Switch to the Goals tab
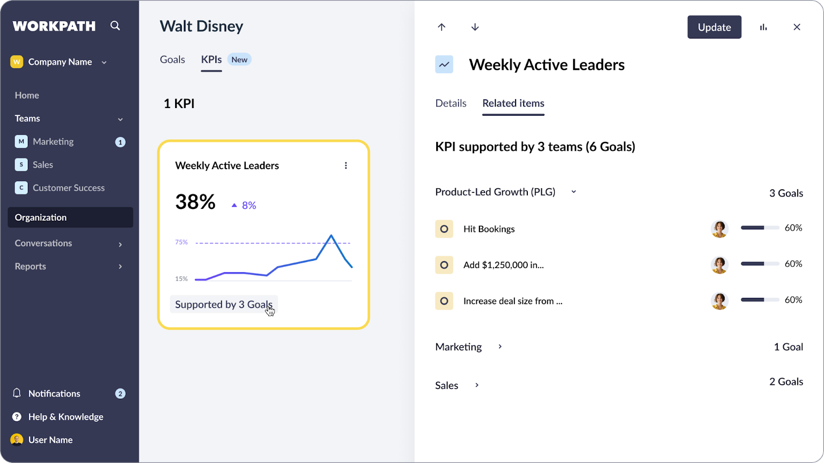Image resolution: width=824 pixels, height=463 pixels. point(172,60)
